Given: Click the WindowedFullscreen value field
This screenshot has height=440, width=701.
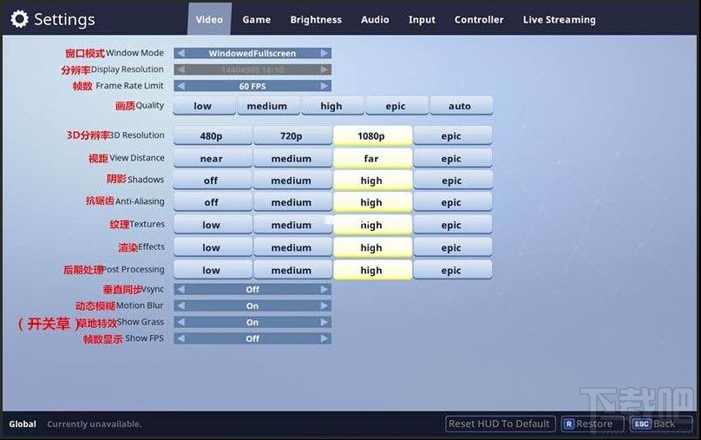Looking at the screenshot, I should tap(252, 53).
